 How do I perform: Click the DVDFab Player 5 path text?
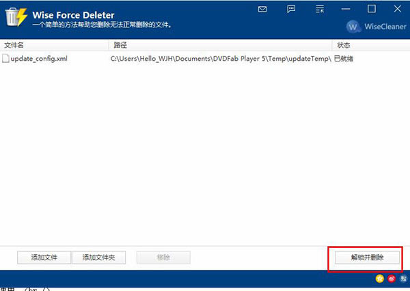click(x=221, y=59)
